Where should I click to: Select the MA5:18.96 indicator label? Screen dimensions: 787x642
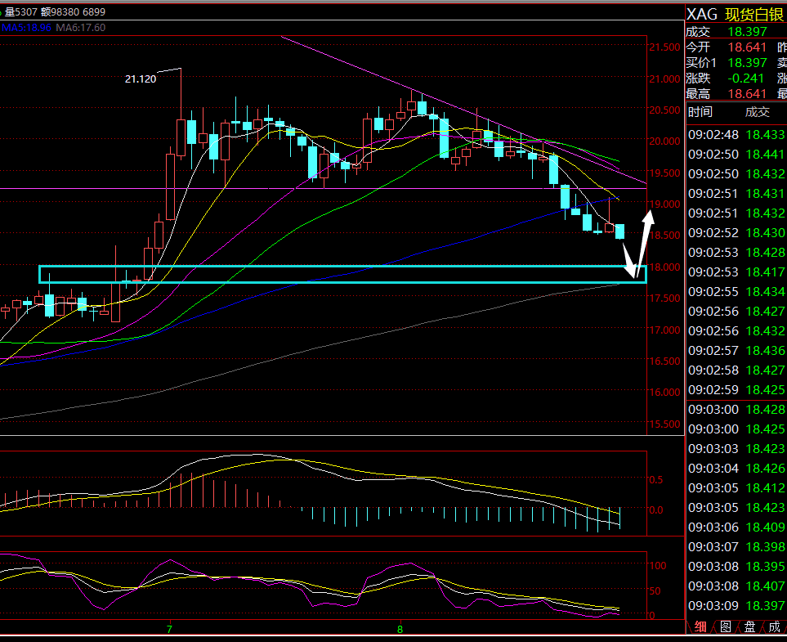click(26, 27)
